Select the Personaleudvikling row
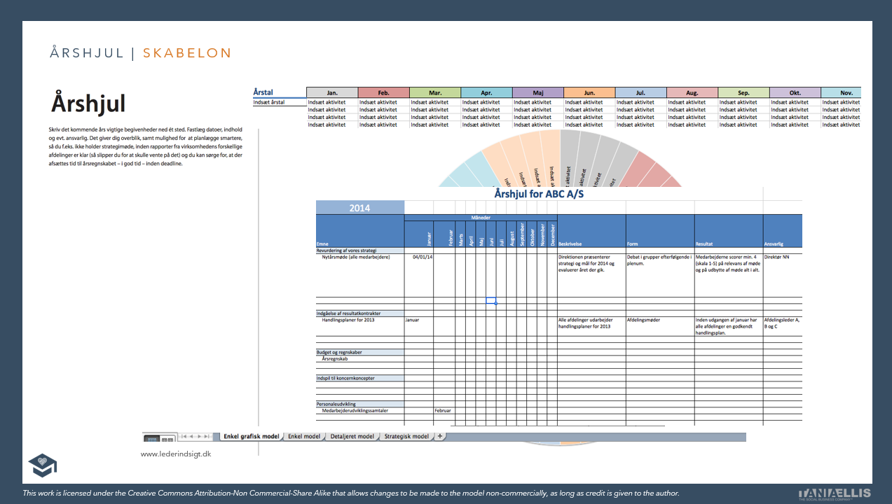The width and height of the screenshot is (892, 504). coord(360,404)
